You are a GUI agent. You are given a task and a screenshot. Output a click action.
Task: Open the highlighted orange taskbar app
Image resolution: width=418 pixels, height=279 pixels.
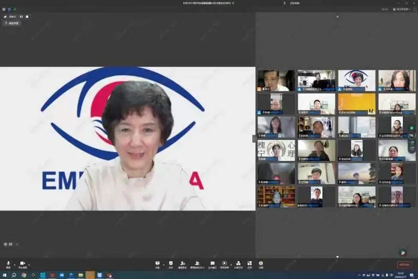coord(90,275)
